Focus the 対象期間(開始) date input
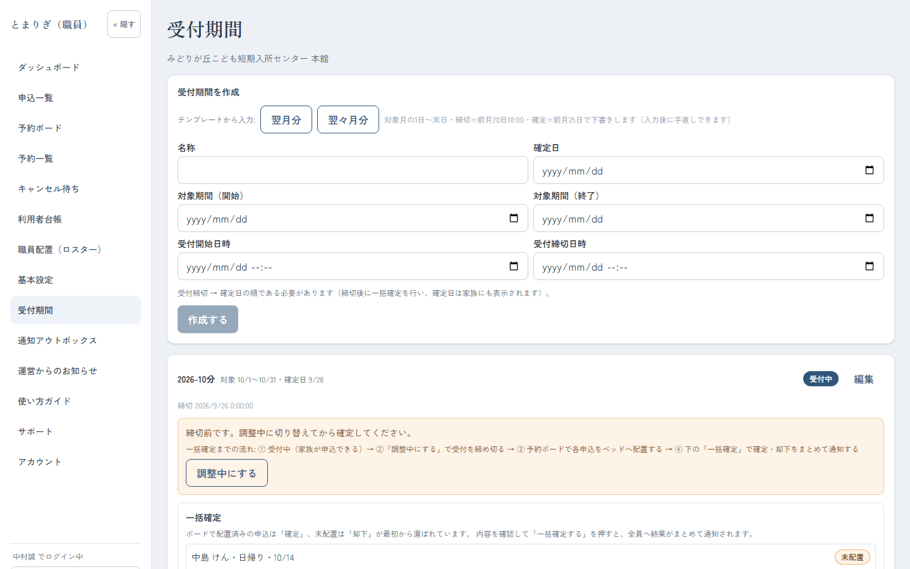 [353, 218]
